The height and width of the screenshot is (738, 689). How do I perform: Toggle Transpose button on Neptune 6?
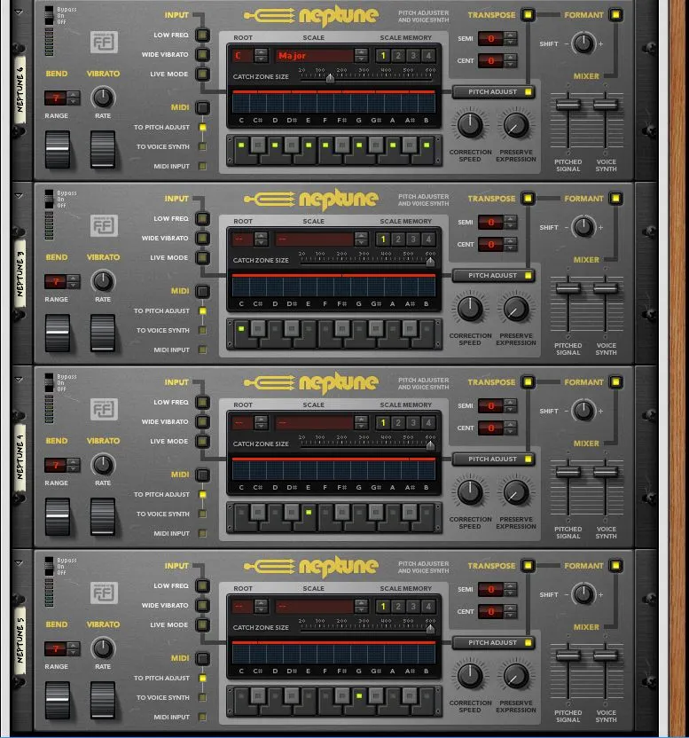coord(528,14)
